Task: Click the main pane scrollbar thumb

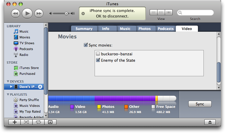Action: coord(219,72)
